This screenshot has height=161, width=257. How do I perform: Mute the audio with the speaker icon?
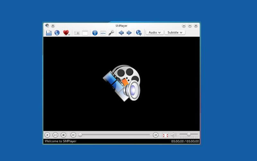click(x=173, y=135)
